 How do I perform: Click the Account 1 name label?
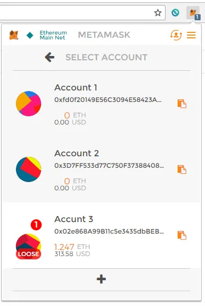point(76,87)
